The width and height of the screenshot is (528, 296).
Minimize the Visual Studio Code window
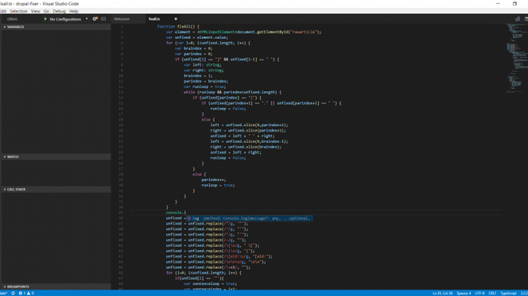[x=498, y=4]
